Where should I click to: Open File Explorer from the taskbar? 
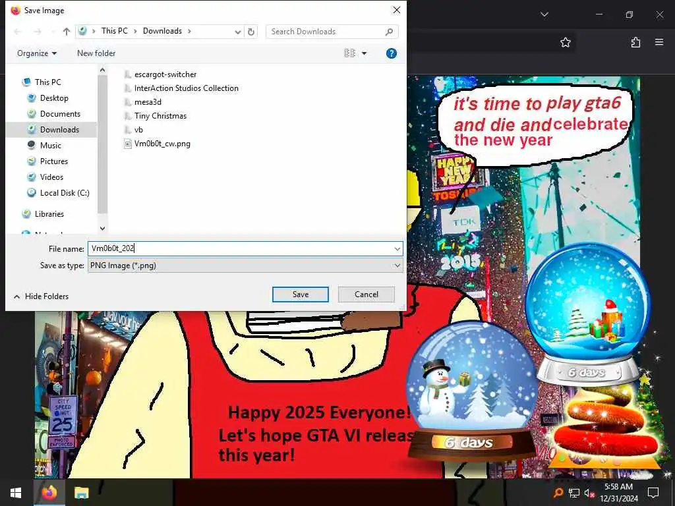81,493
